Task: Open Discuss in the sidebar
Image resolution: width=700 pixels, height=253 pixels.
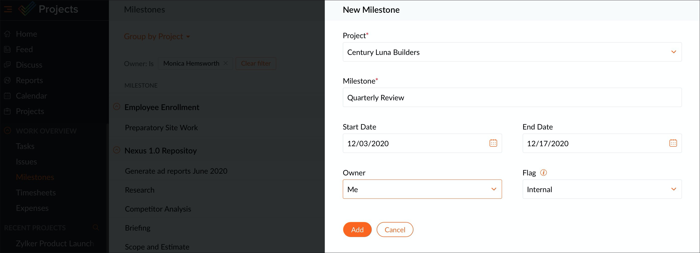Action: tap(29, 65)
